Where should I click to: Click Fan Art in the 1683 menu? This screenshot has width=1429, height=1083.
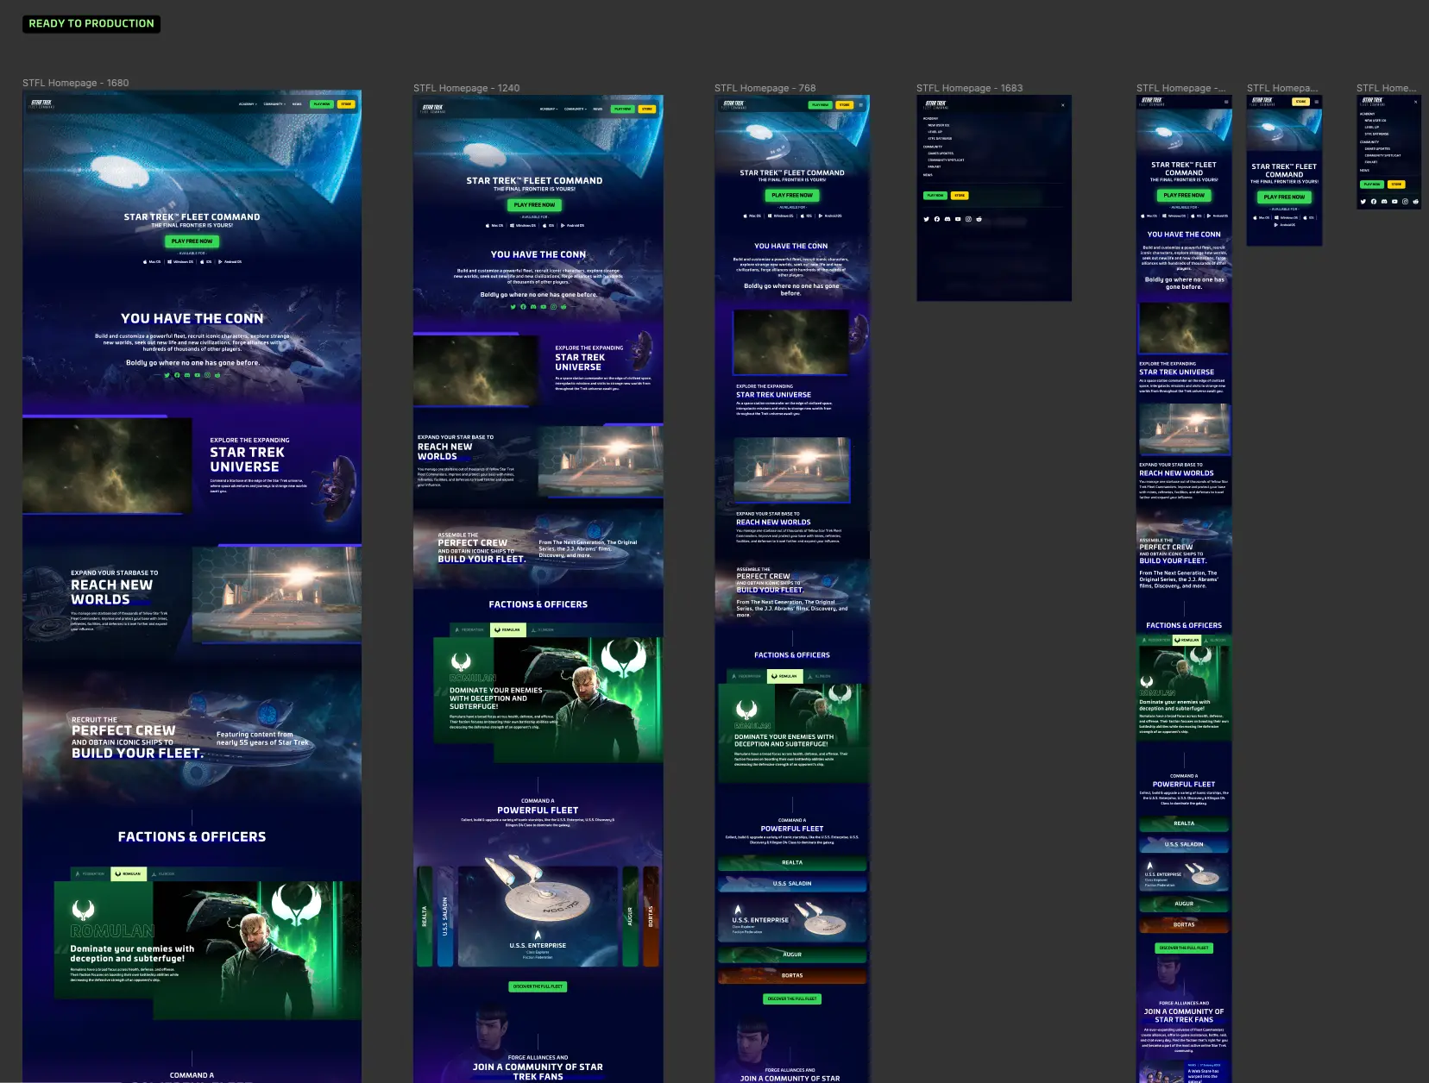point(934,167)
